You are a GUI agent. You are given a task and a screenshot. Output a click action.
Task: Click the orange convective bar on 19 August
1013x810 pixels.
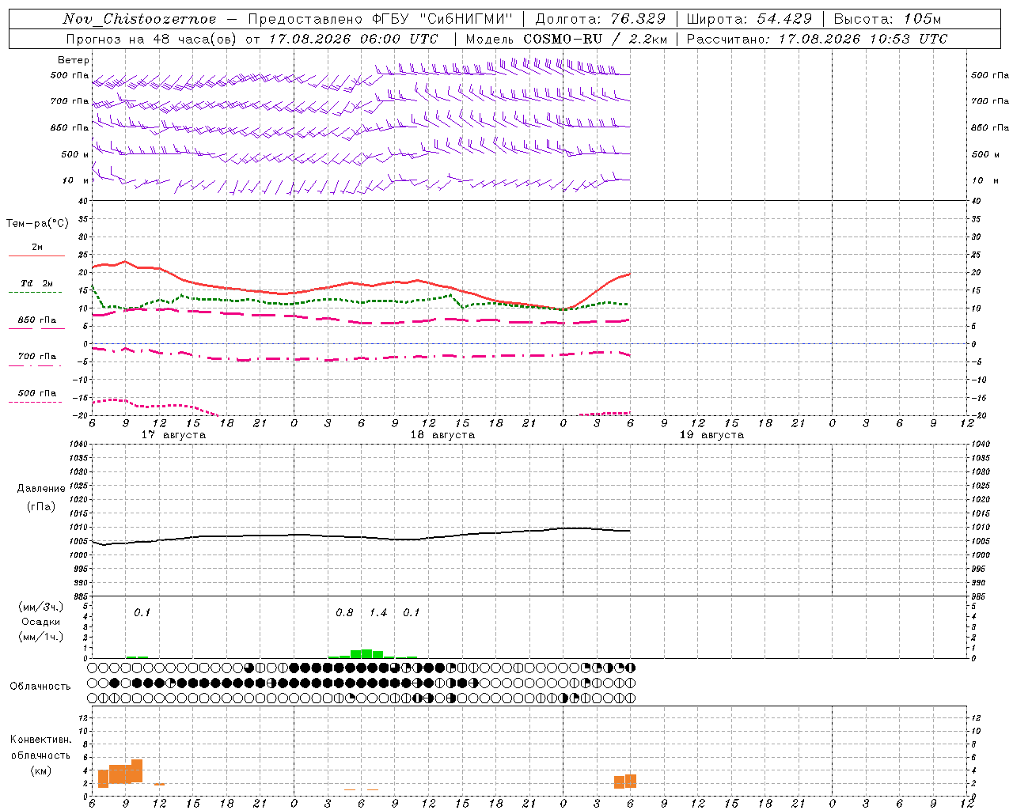coord(625,781)
